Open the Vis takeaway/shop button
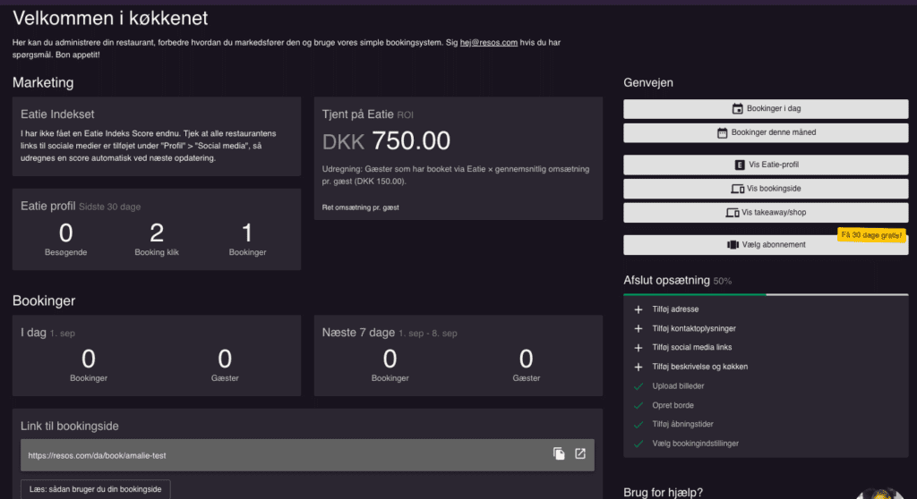The height and width of the screenshot is (499, 917). [766, 213]
